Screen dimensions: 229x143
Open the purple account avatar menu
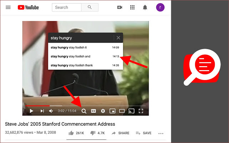[x=160, y=7]
